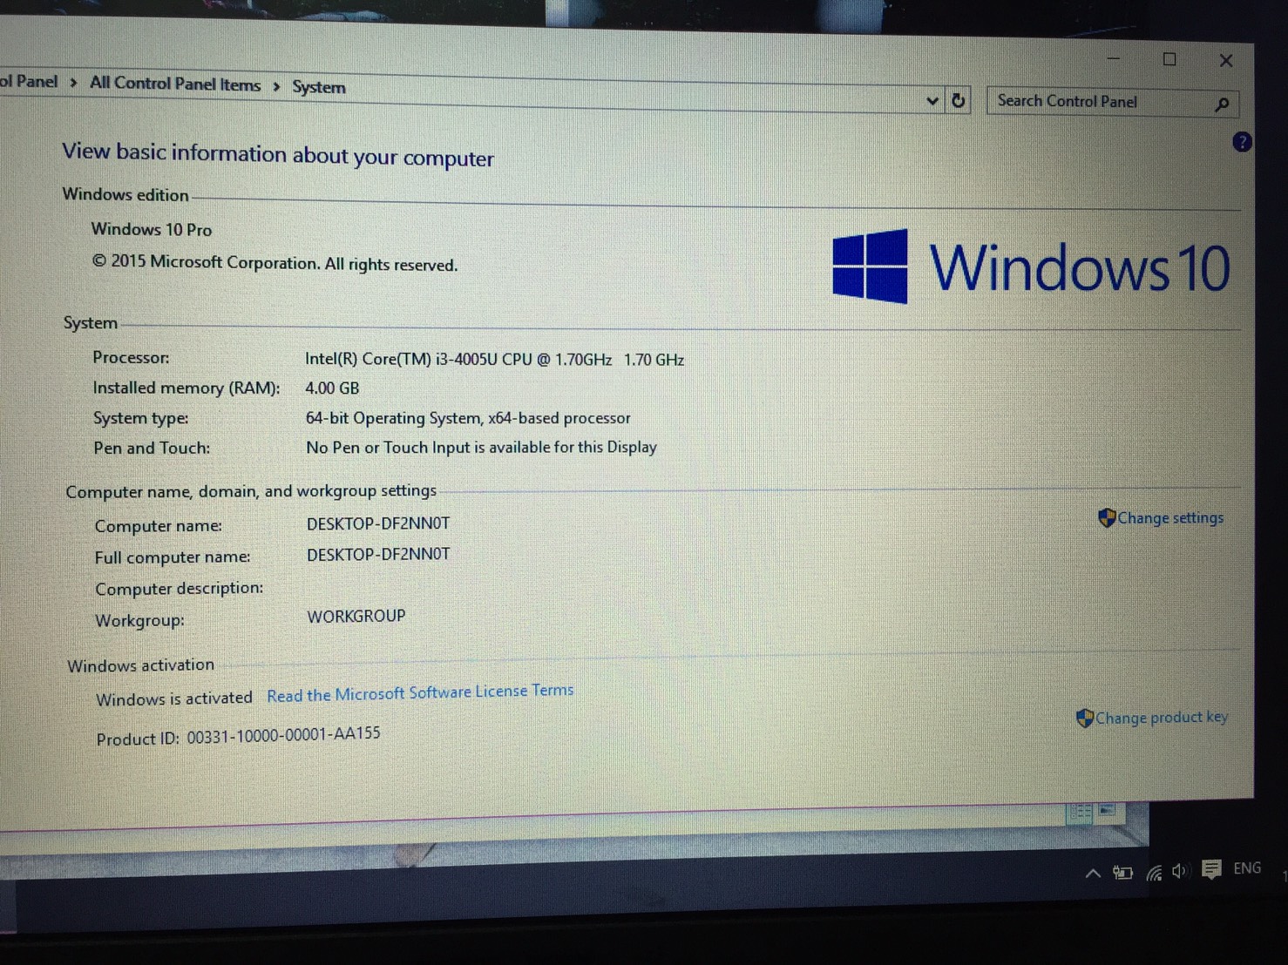Click the "Windows 10 Pro" edition text
Viewport: 1288px width, 965px height.
click(x=152, y=229)
